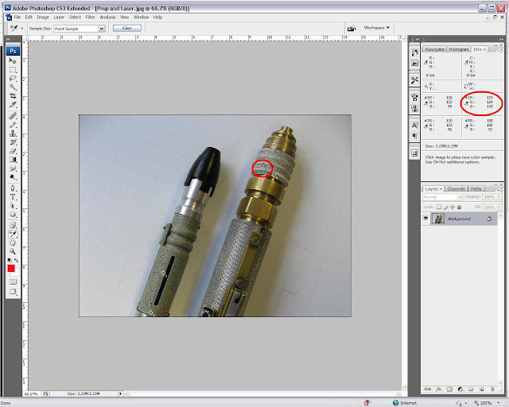Click the Background layer thumbnail
This screenshot has height=407, width=509.
click(438, 219)
